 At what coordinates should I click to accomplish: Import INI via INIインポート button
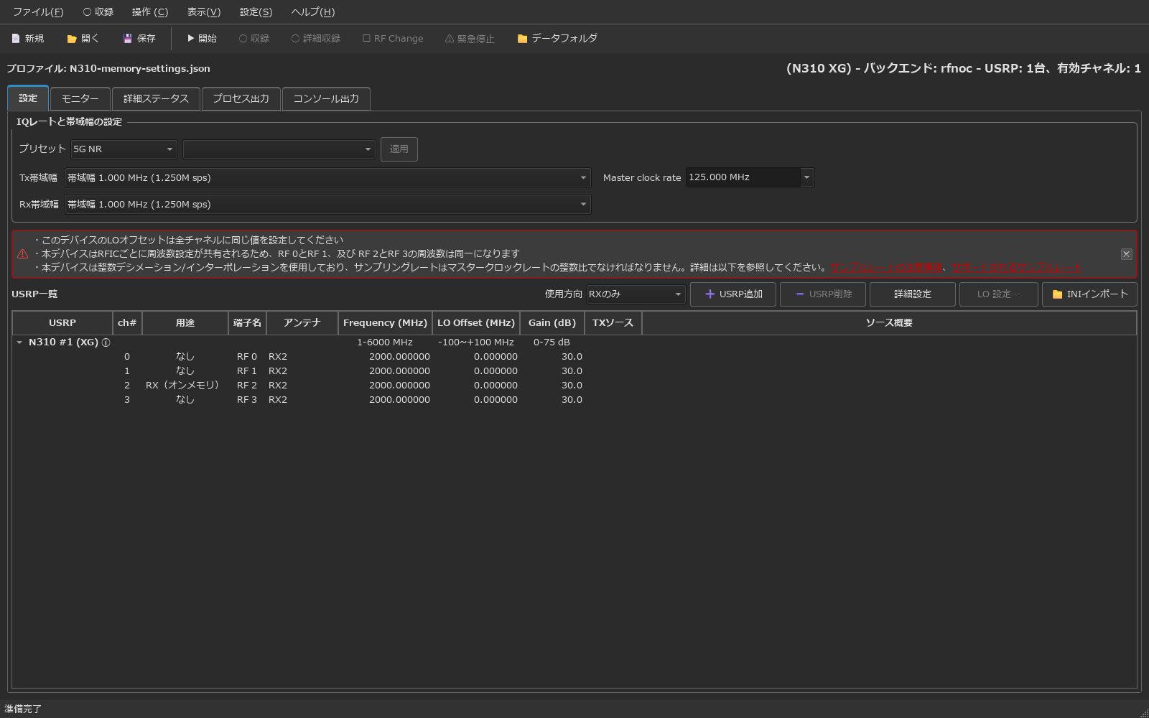pos(1089,294)
